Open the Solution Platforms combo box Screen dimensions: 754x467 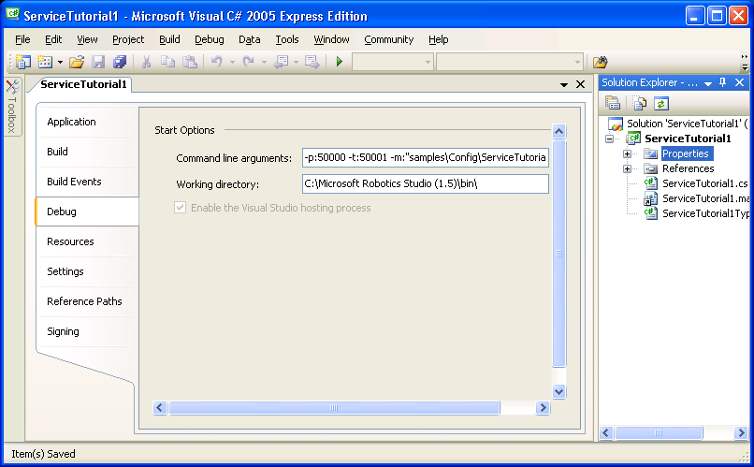(510, 62)
